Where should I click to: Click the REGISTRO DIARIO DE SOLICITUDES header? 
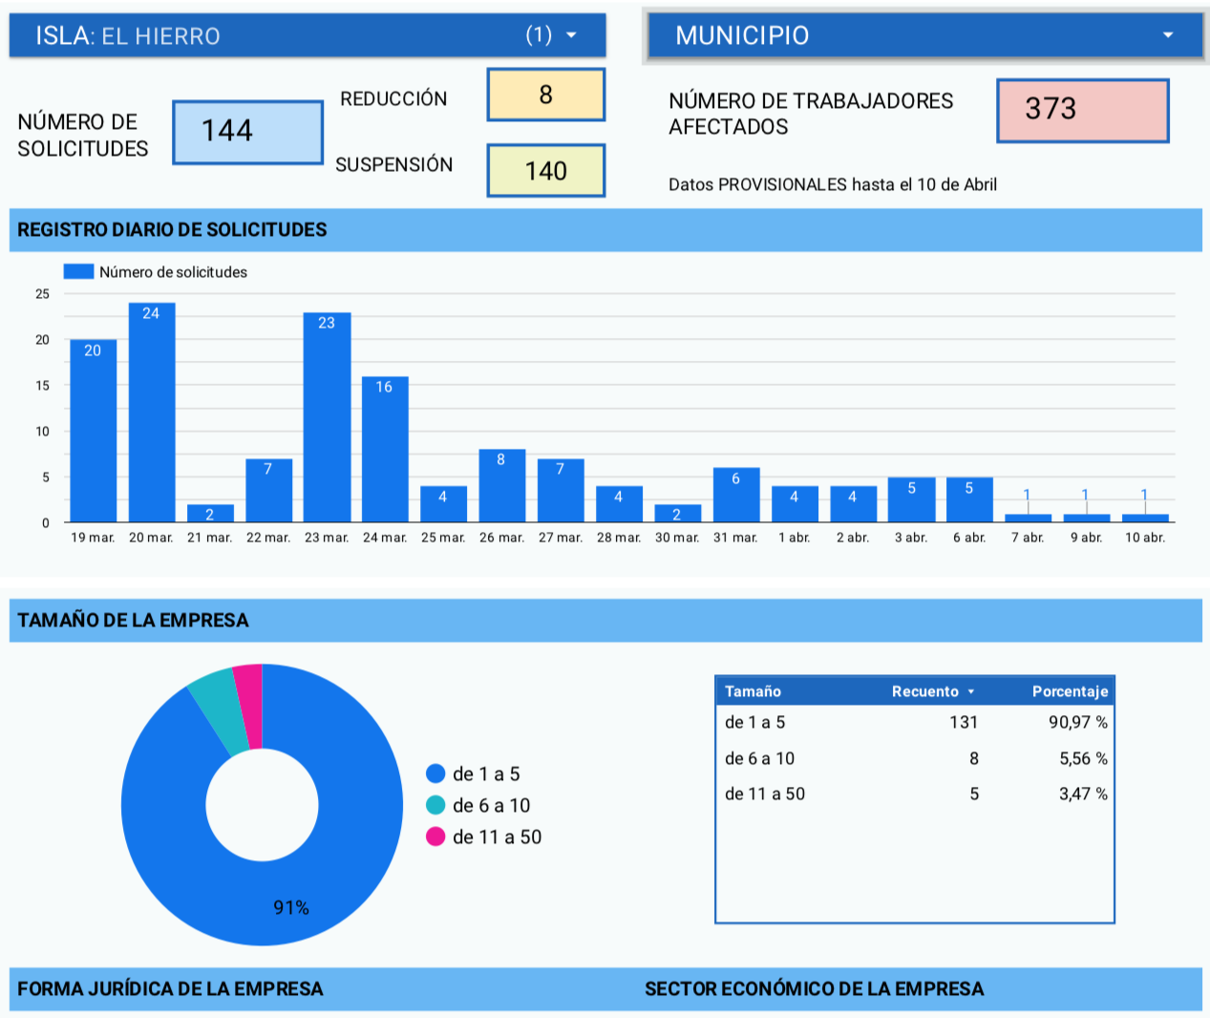(x=172, y=229)
